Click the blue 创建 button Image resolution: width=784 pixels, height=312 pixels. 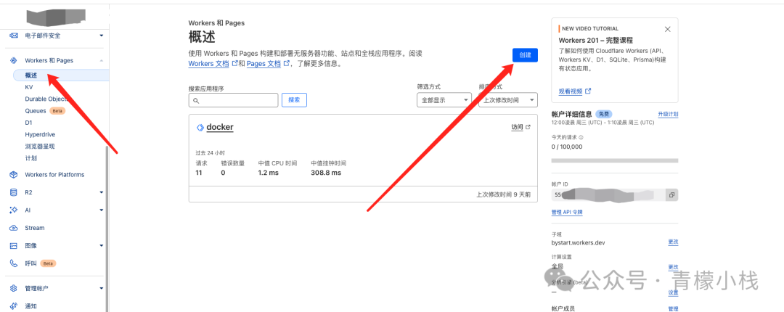[525, 55]
